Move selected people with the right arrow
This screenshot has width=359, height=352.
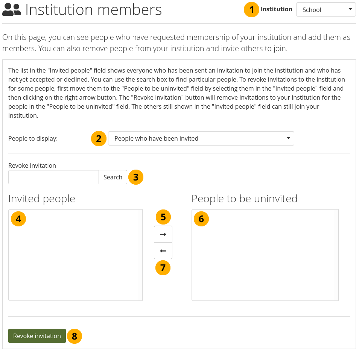pos(163,234)
